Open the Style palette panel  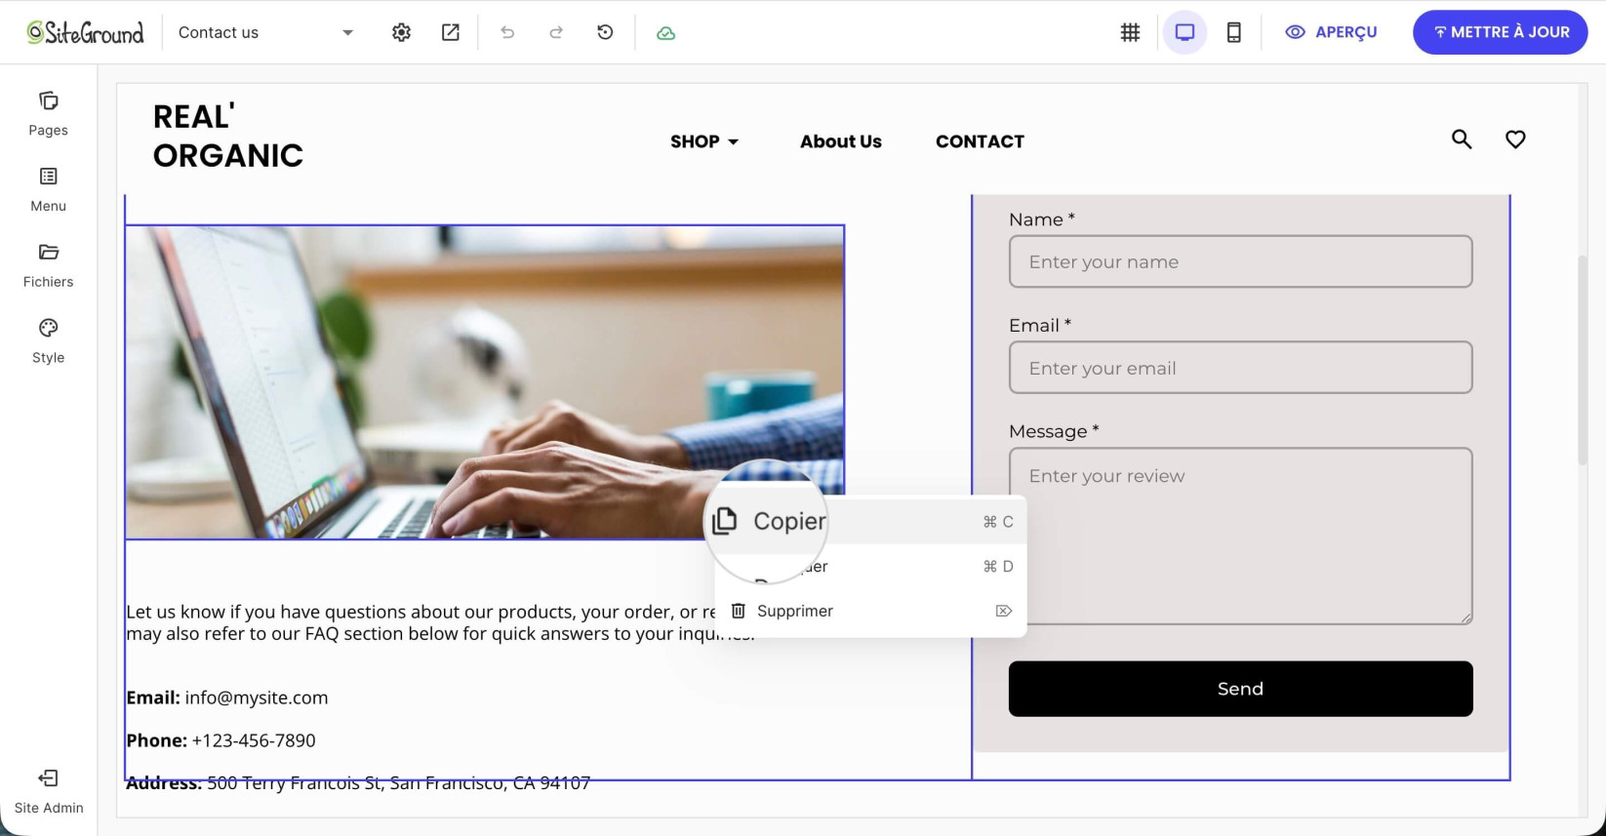(x=48, y=341)
